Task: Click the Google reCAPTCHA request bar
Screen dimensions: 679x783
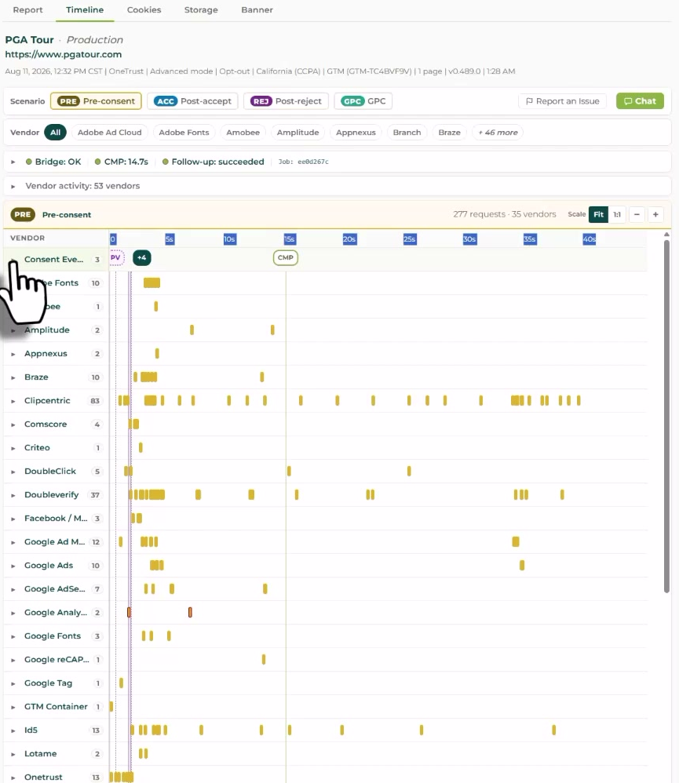Action: pos(264,659)
